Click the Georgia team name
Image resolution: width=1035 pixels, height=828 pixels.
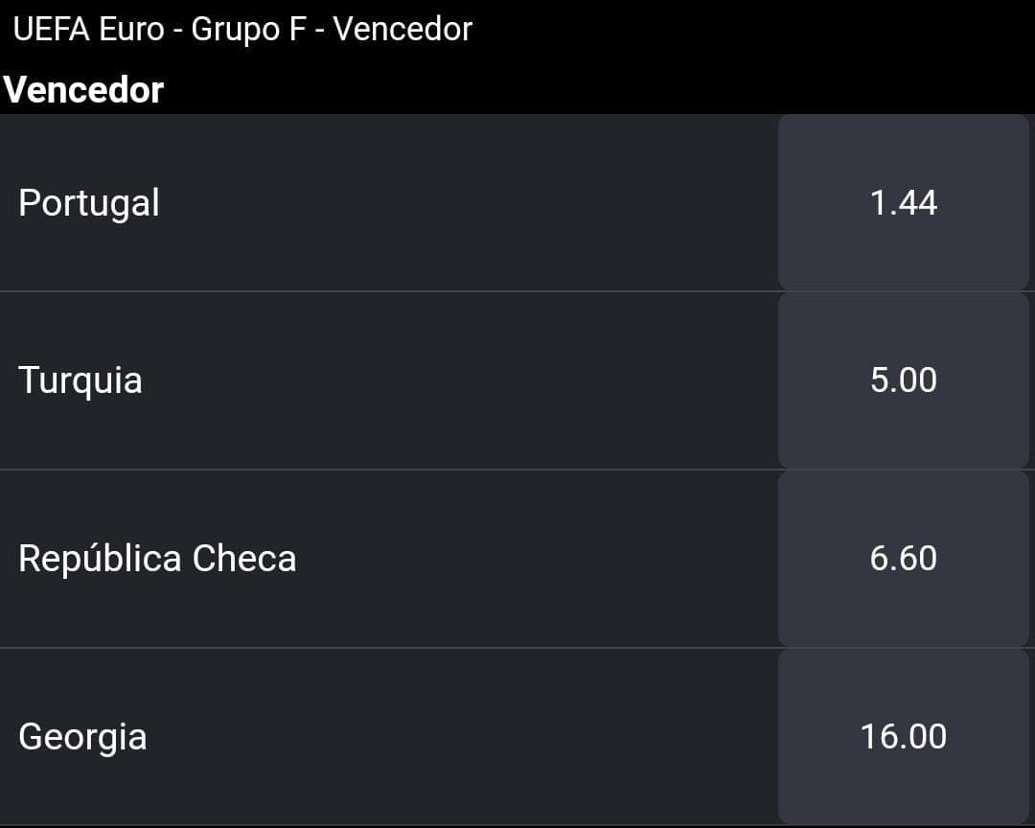pyautogui.click(x=82, y=737)
